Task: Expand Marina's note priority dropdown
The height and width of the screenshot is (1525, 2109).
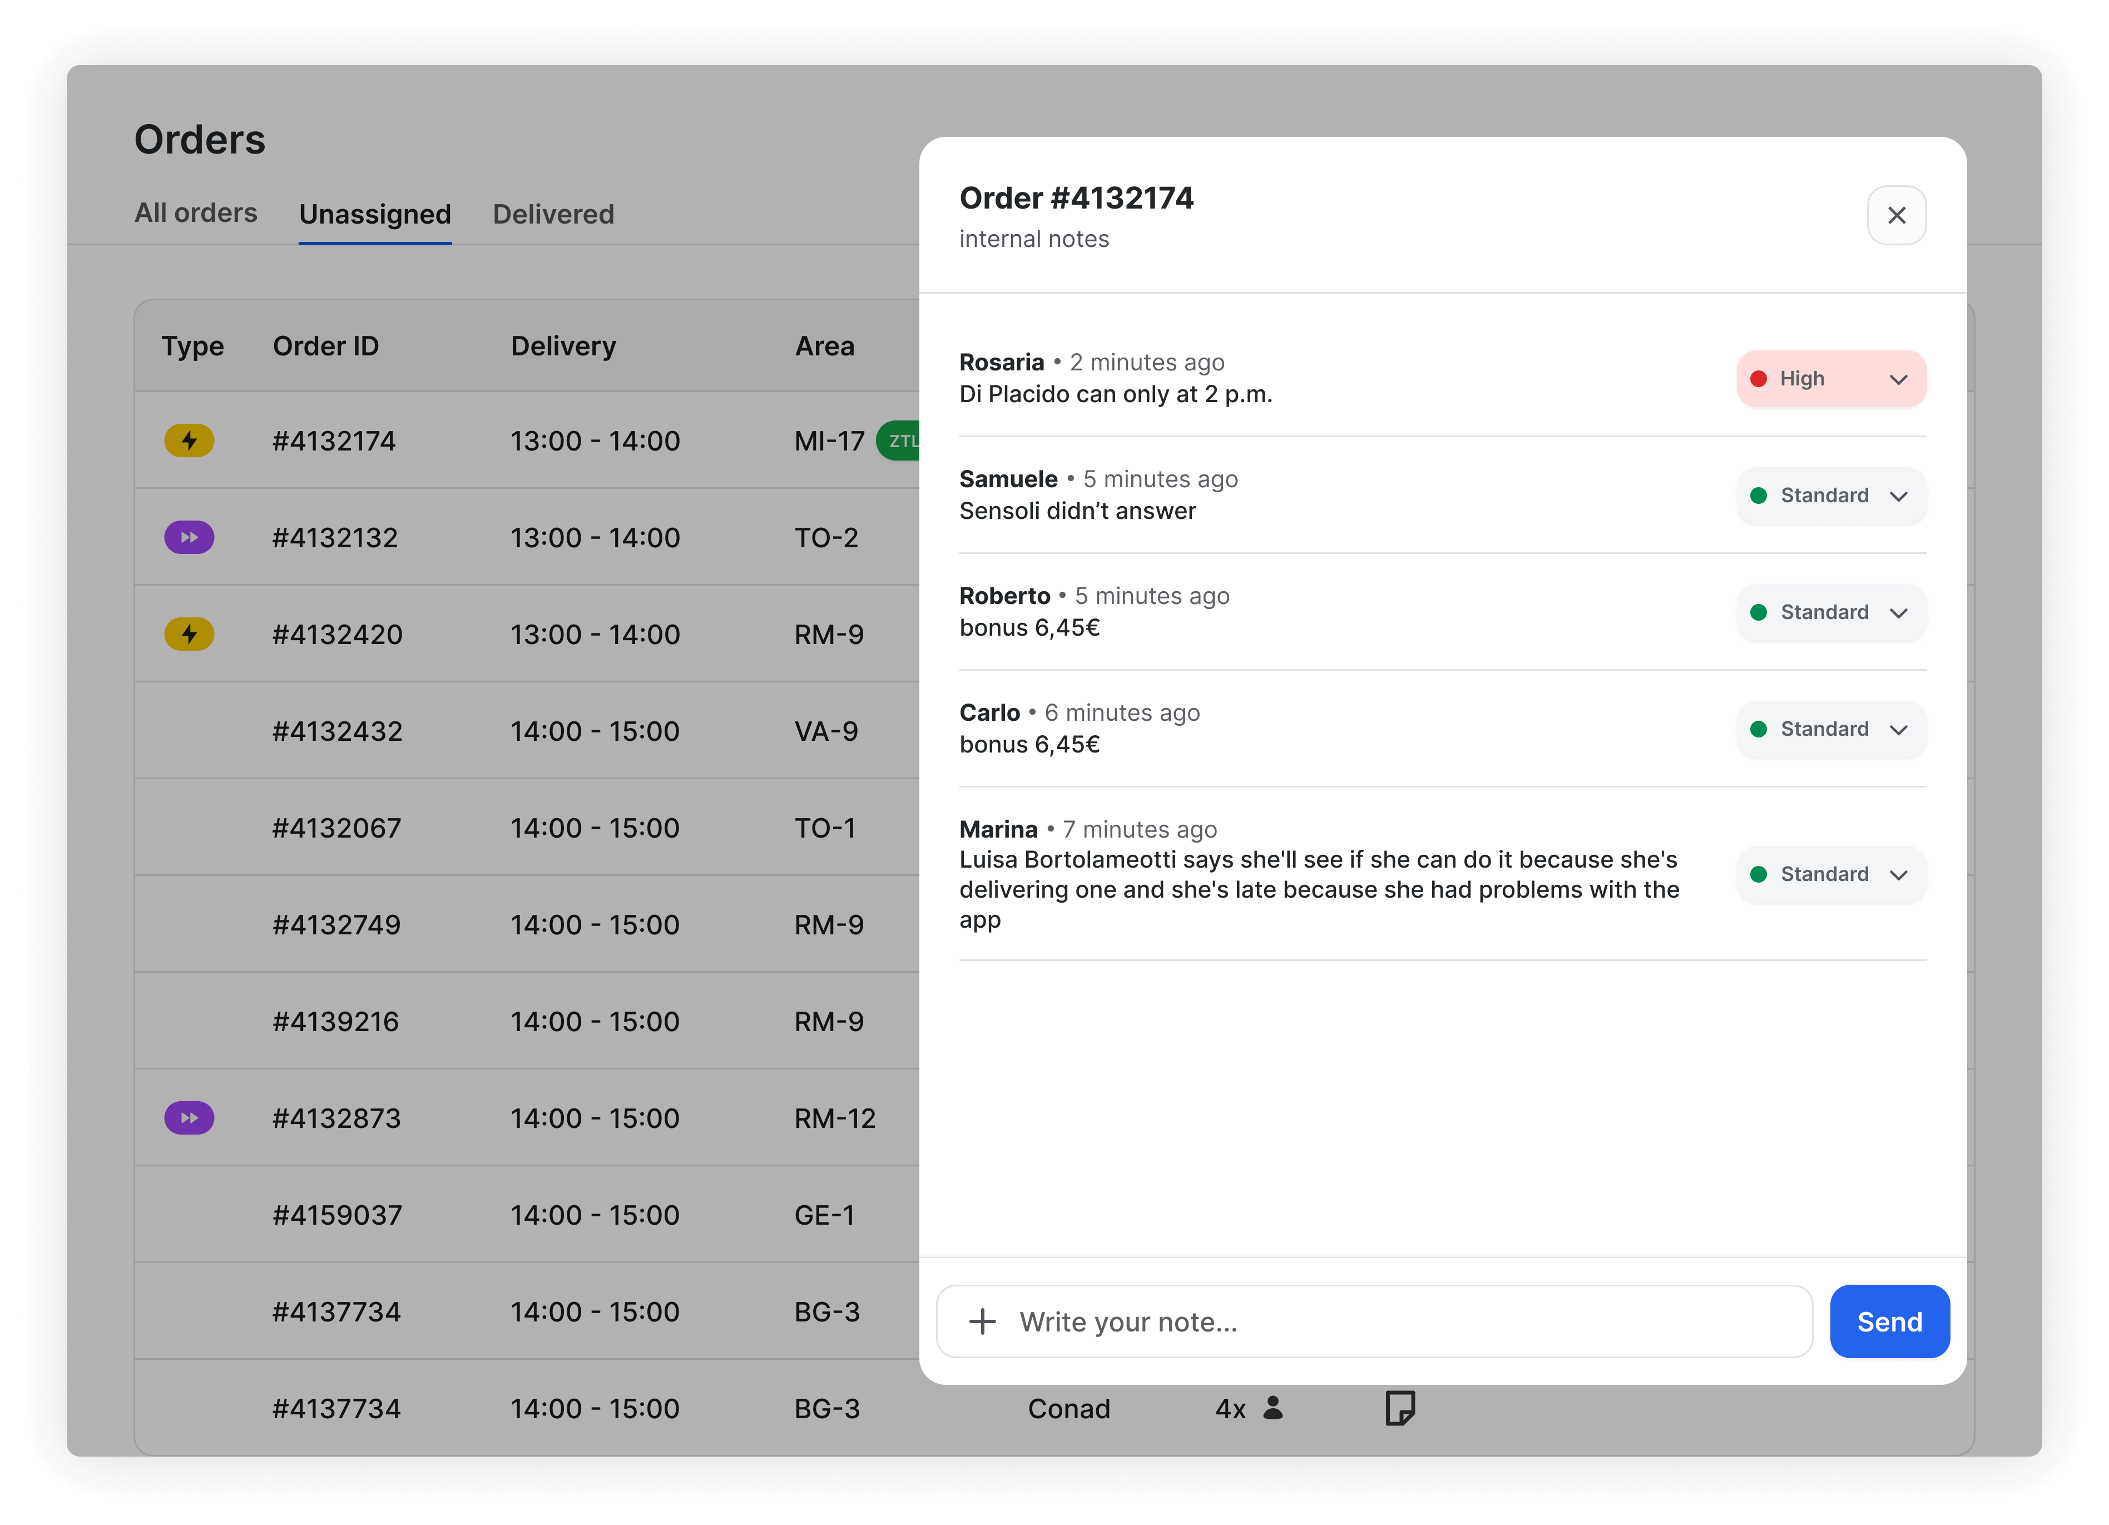Action: click(x=1830, y=874)
